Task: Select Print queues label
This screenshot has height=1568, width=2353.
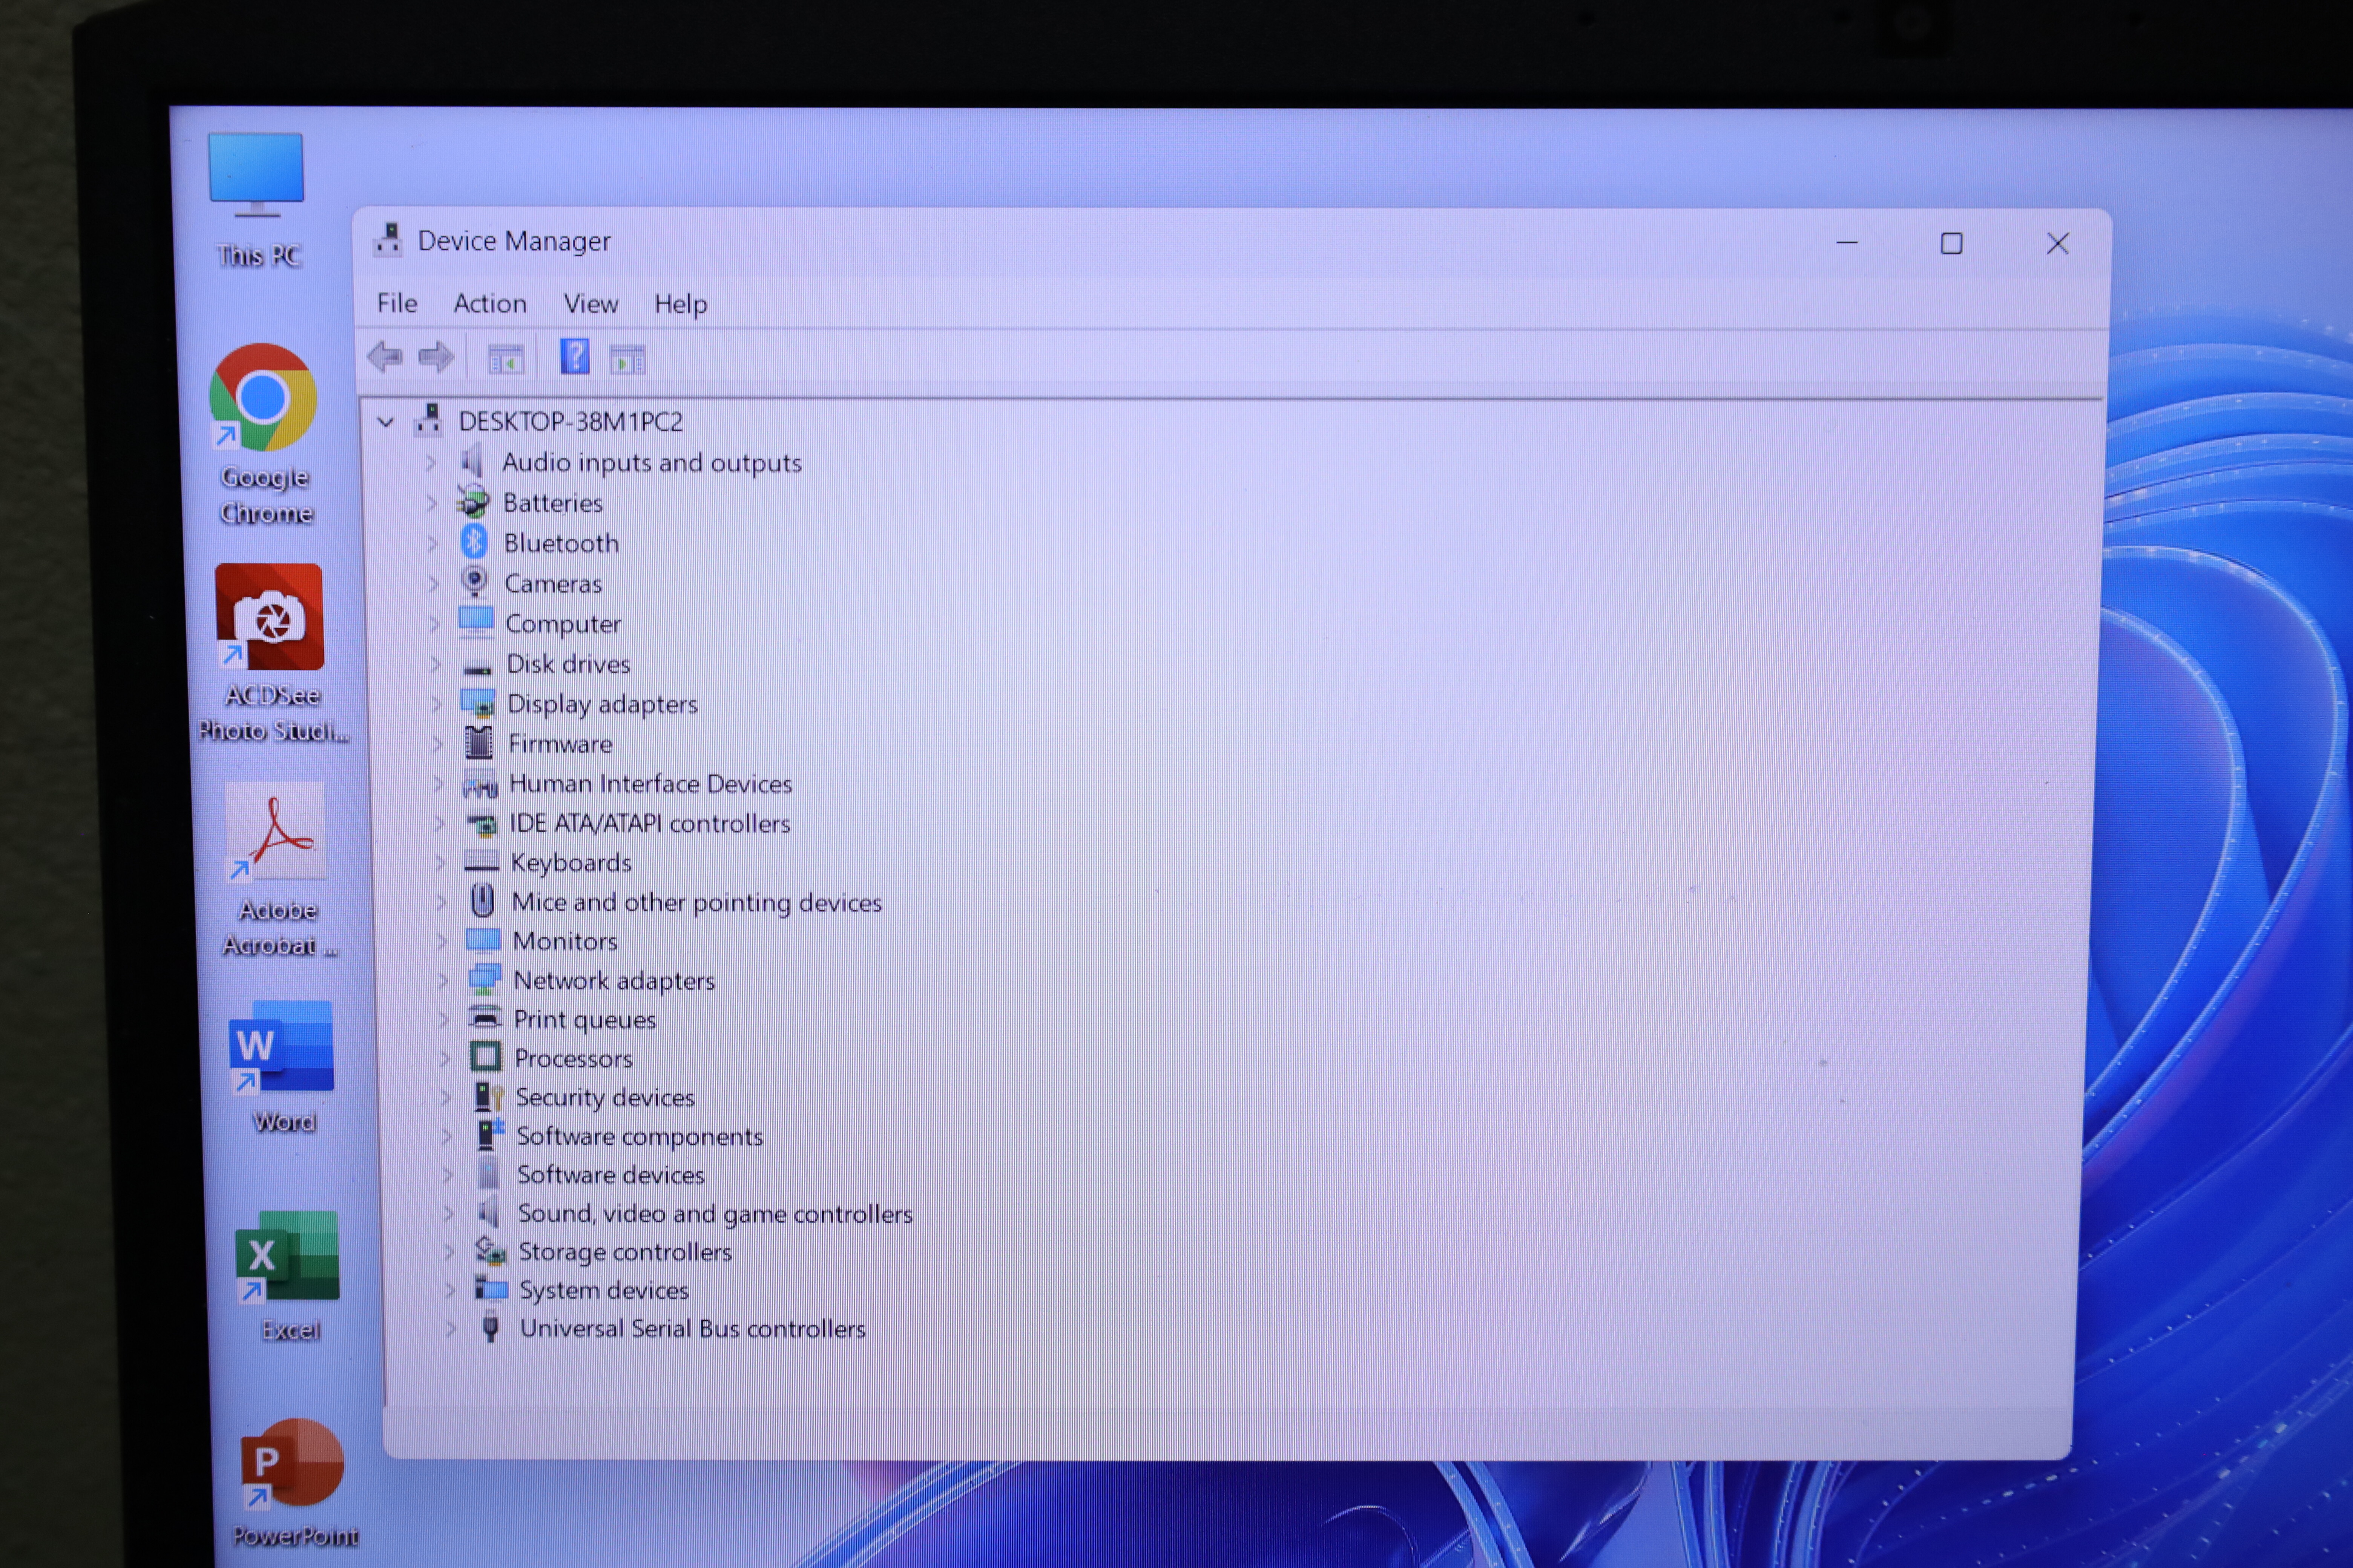Action: coord(585,1020)
